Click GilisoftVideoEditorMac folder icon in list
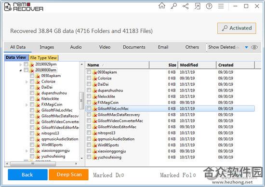The image size is (265, 187). [x=94, y=127]
